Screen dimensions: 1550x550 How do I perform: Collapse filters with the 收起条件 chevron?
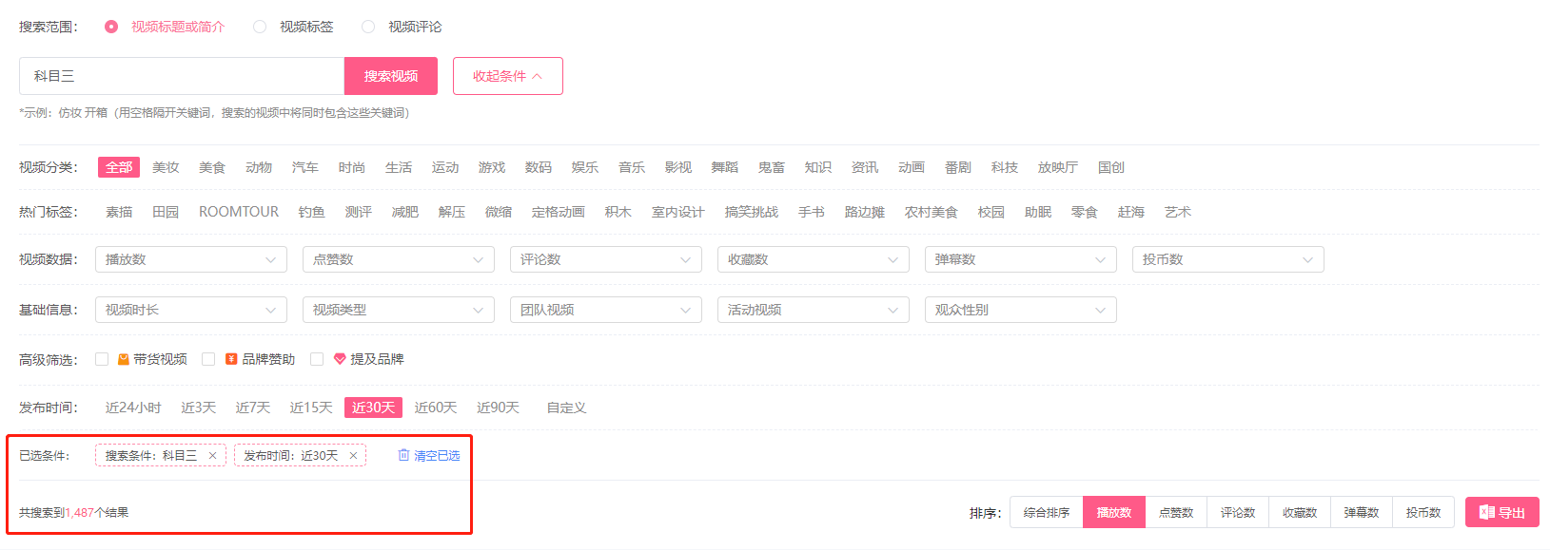[x=537, y=76]
